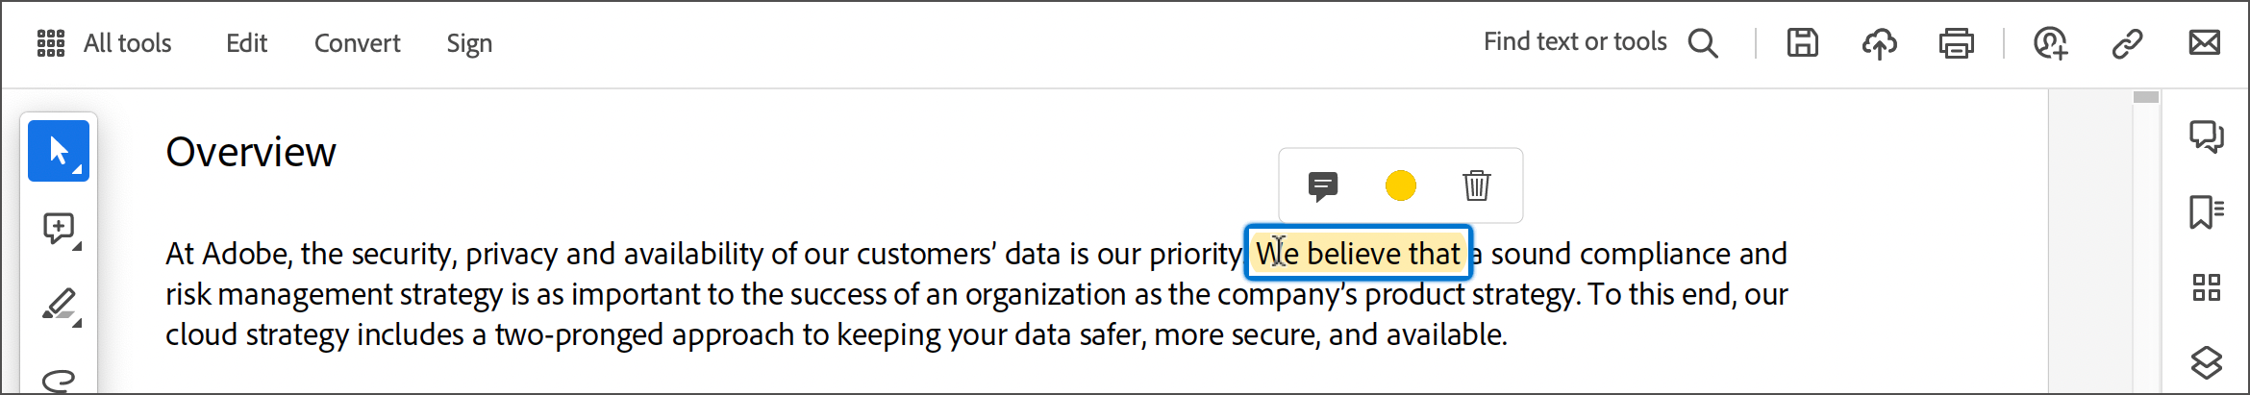Open the page thumbnails panel

(x=2206, y=287)
